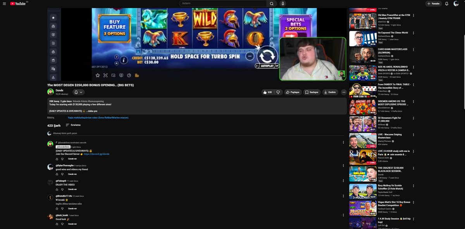
Task: Open LIVE Warzone Sniping Masterclass thumbnail
Action: [x=363, y=141]
